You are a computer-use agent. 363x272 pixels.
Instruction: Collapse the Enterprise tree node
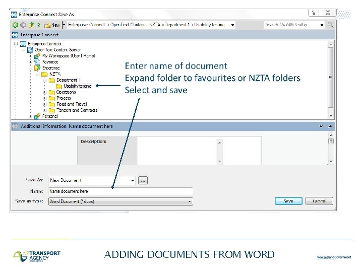coord(30,68)
